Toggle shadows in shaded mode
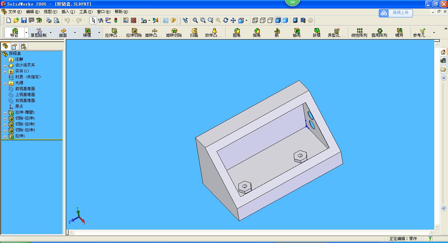Screen dimensions: 448x243 pyautogui.click(x=295, y=20)
